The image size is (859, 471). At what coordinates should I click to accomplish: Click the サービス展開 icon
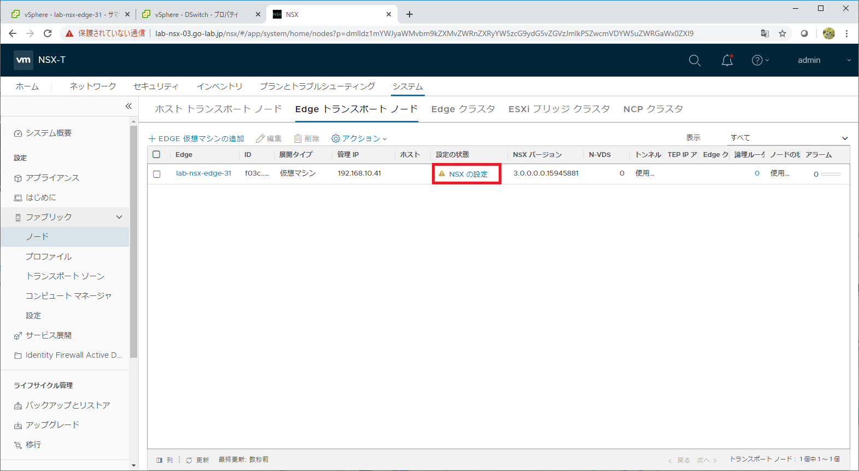click(x=18, y=336)
